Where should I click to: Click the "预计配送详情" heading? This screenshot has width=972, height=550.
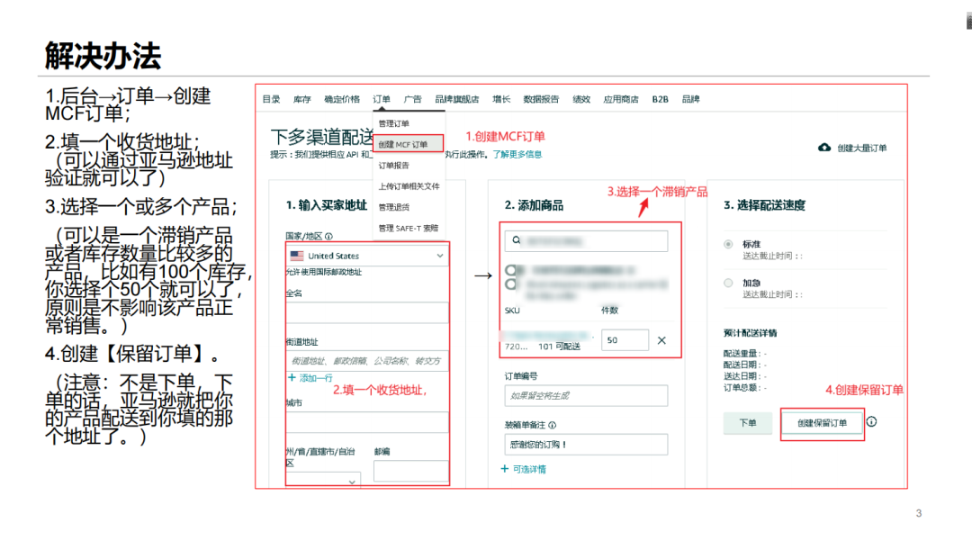(x=750, y=333)
